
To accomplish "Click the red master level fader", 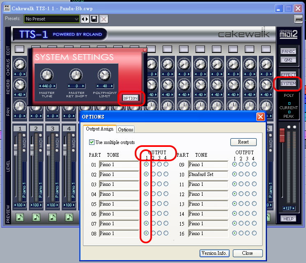I will click(x=282, y=135).
